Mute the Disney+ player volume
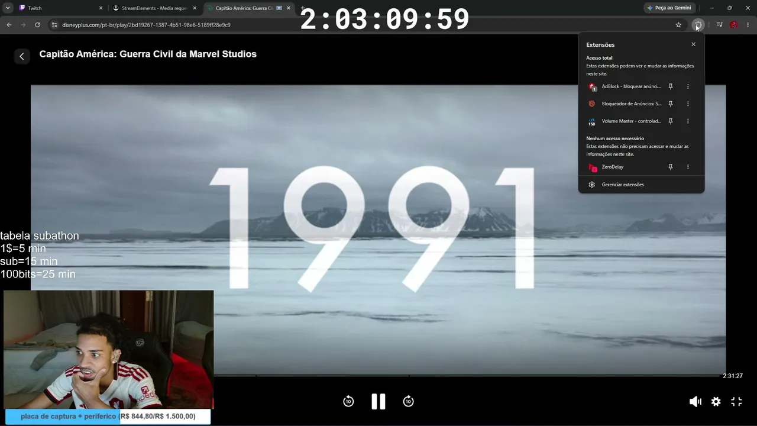The image size is (757, 426). [x=695, y=402]
